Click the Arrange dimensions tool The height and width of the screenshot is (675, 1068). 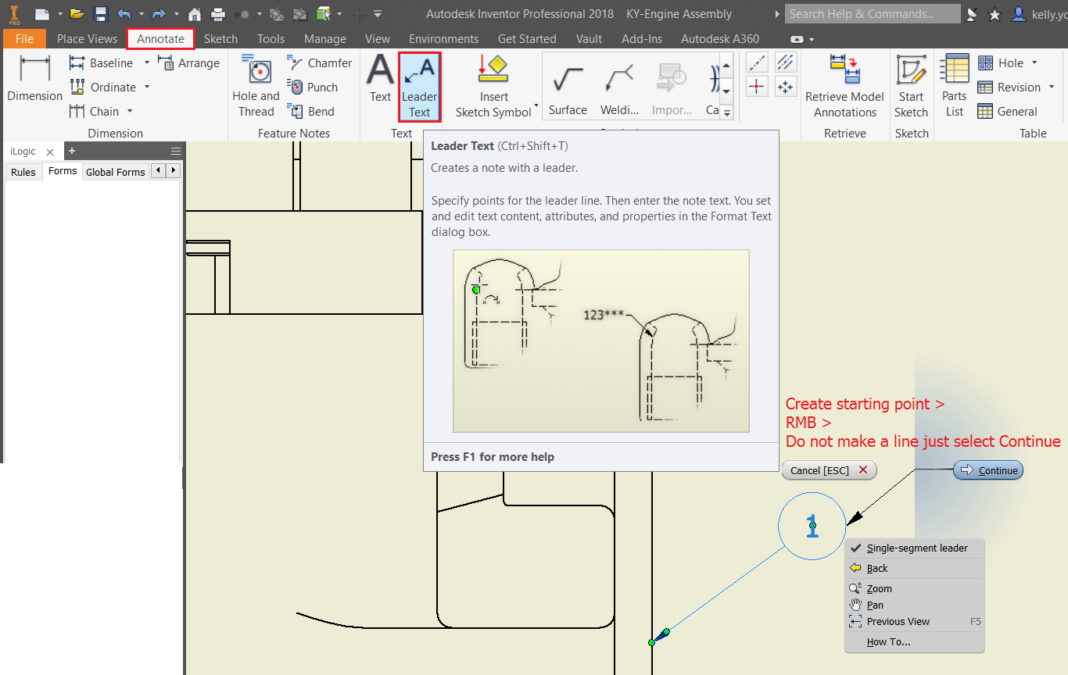click(x=188, y=62)
